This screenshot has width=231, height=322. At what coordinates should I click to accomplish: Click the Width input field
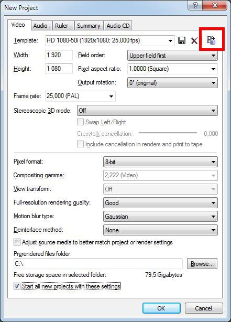[x=59, y=55]
